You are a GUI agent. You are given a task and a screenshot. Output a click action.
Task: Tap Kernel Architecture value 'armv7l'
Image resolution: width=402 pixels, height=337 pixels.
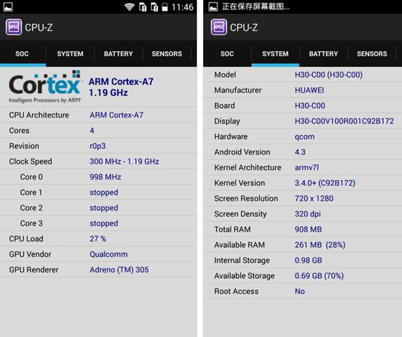[x=307, y=167]
